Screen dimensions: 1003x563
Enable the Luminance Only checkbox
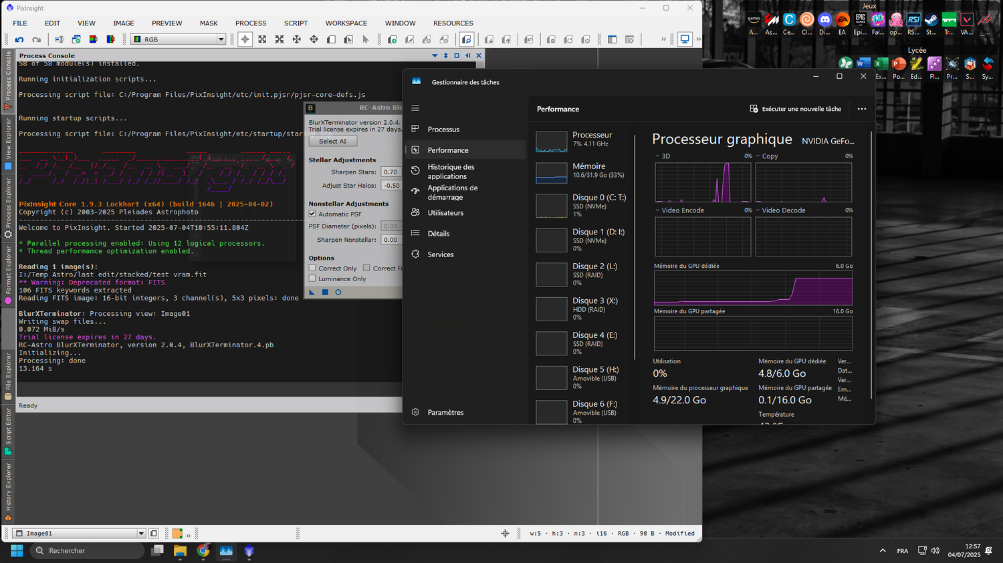(312, 278)
